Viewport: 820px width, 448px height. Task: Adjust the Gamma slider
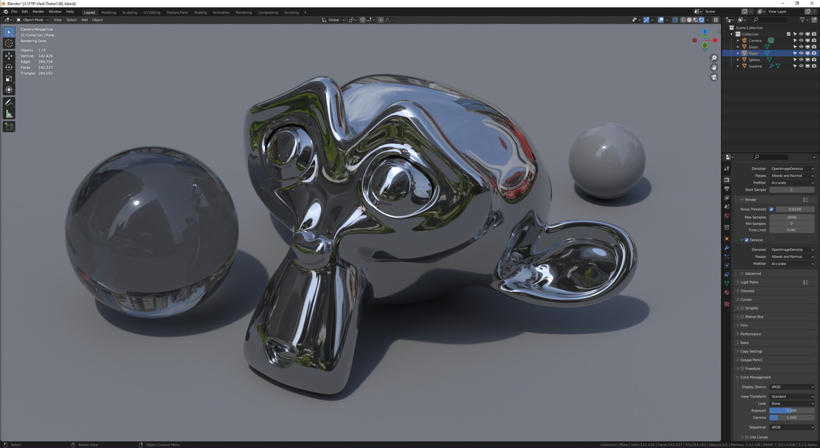pos(792,417)
